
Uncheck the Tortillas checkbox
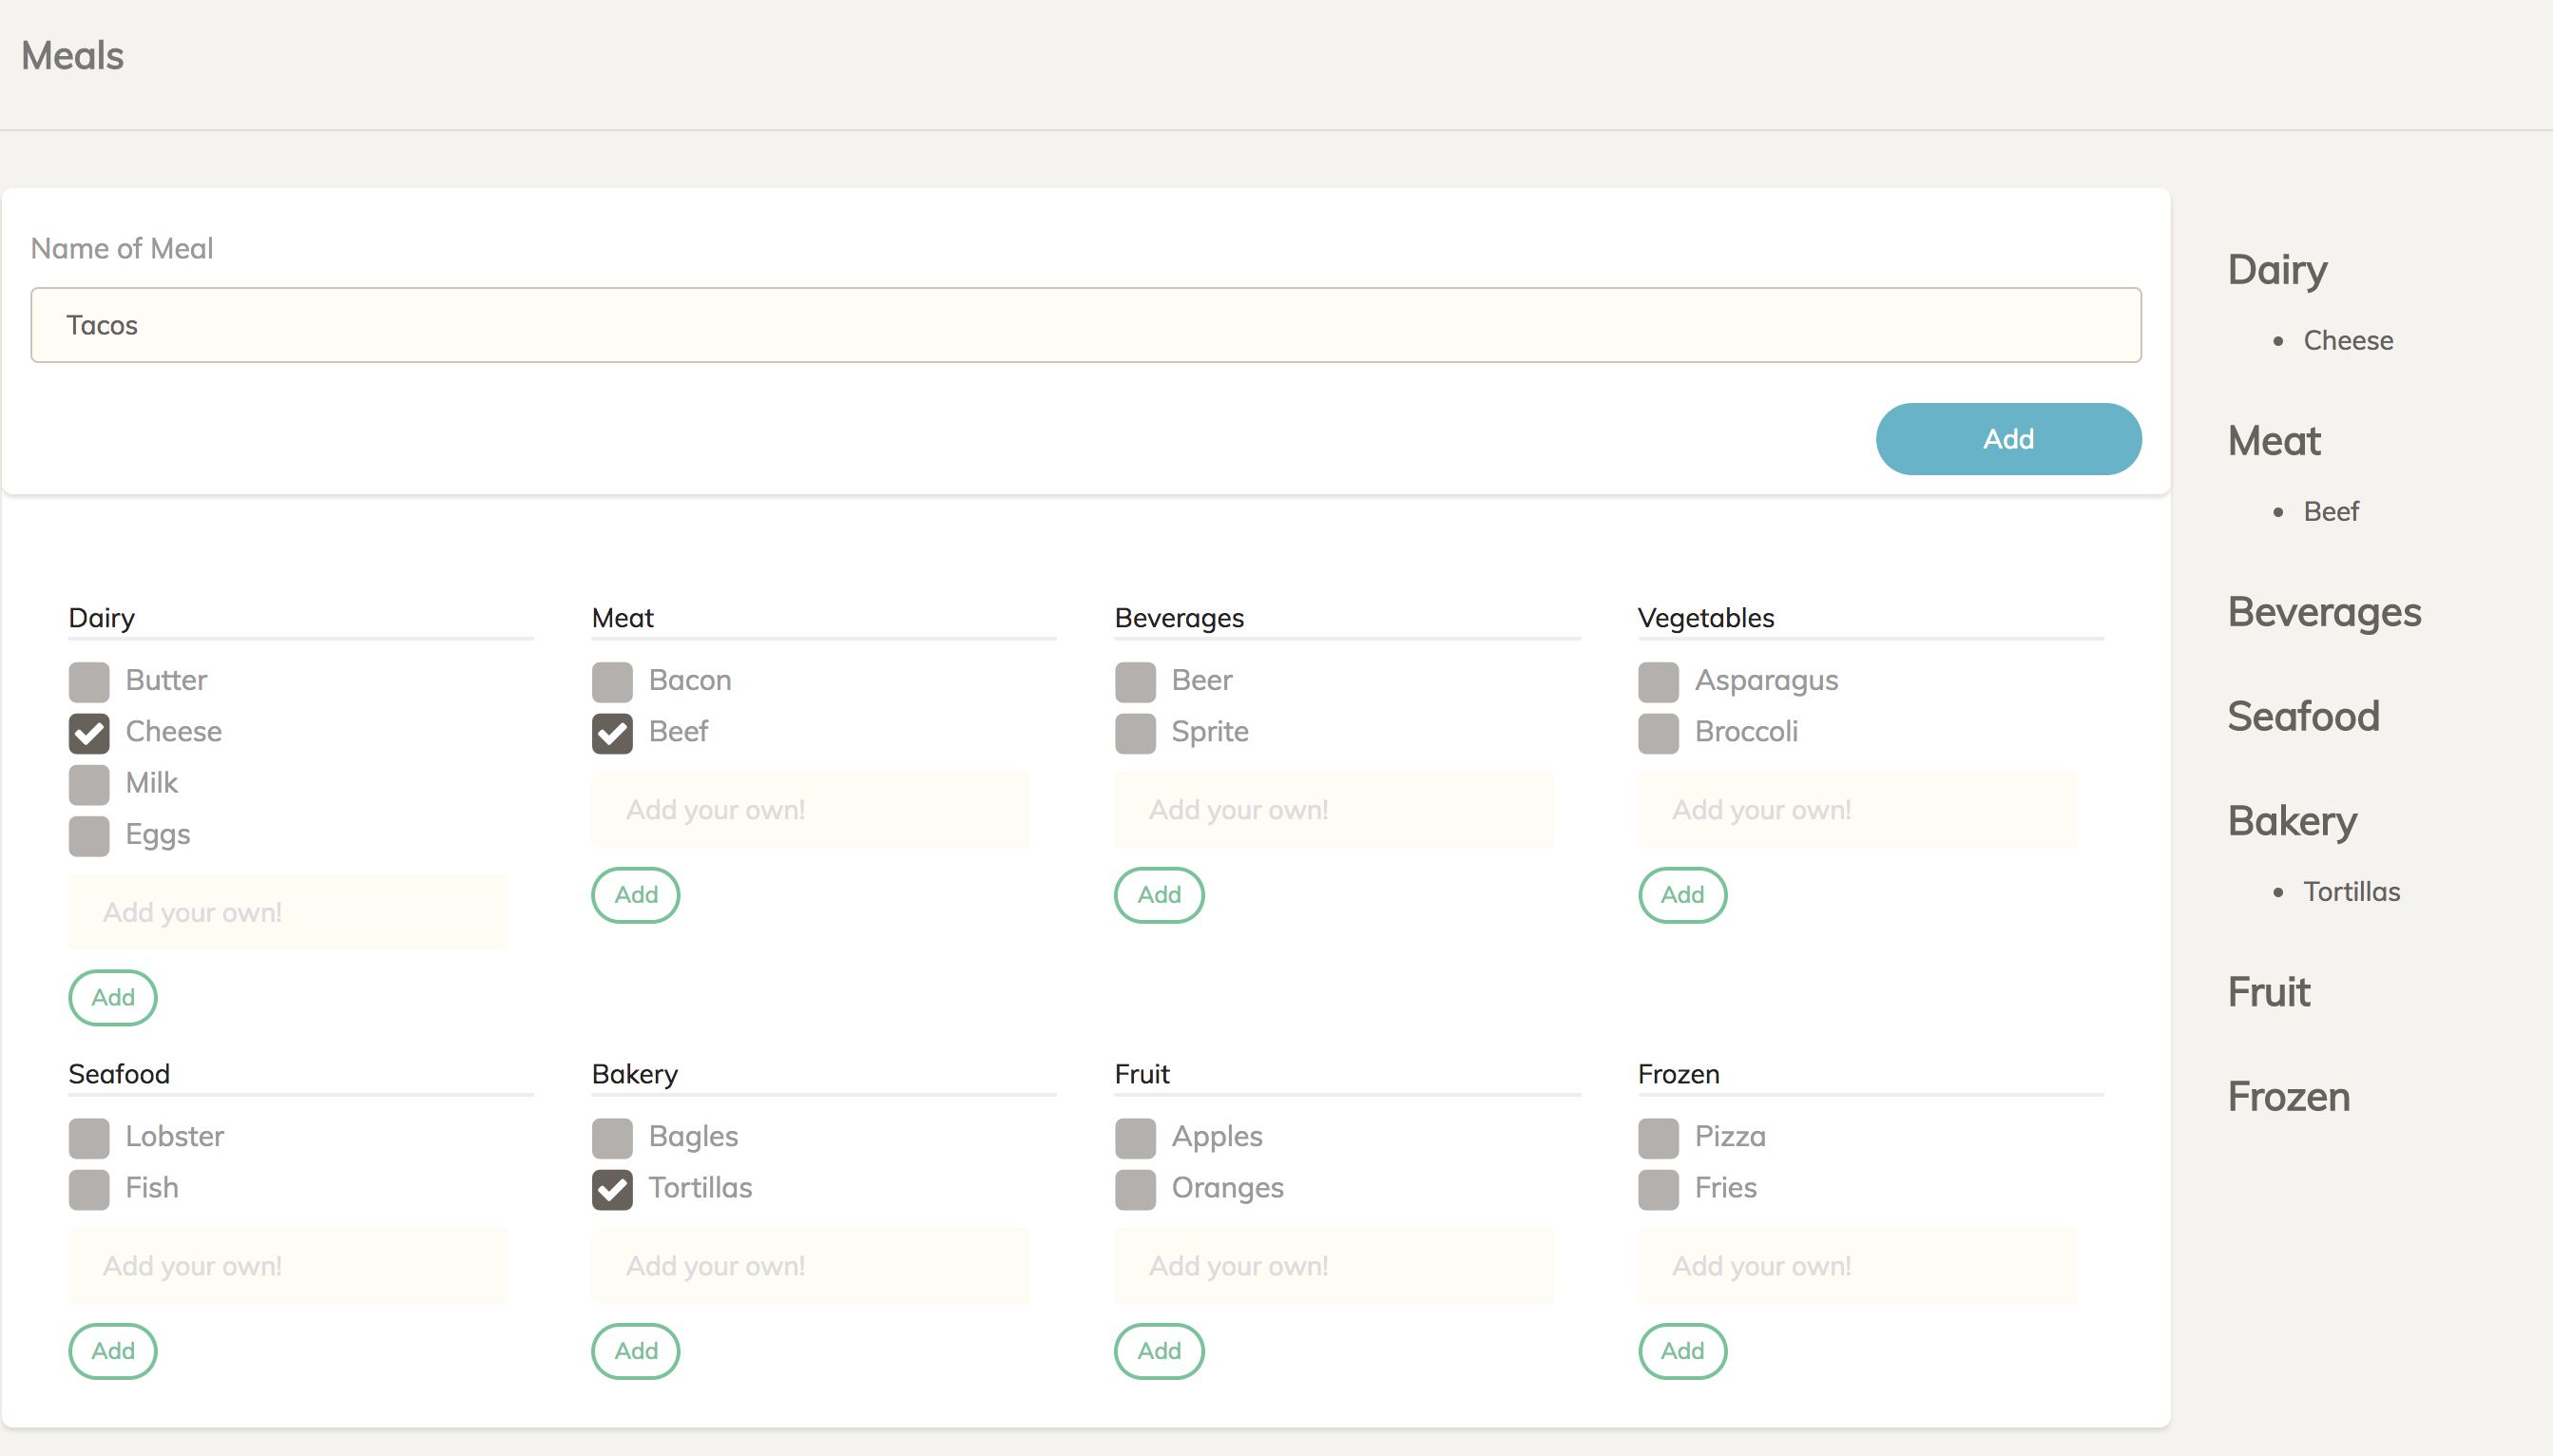point(612,1189)
